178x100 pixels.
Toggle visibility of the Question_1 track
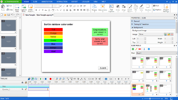22,89
